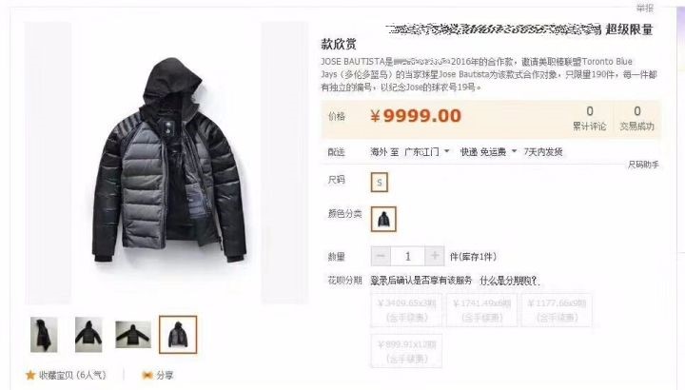
Task: Click the quantity input field showing 1
Action: point(407,256)
